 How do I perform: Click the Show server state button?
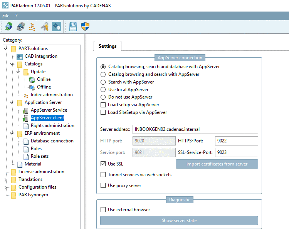179,221
